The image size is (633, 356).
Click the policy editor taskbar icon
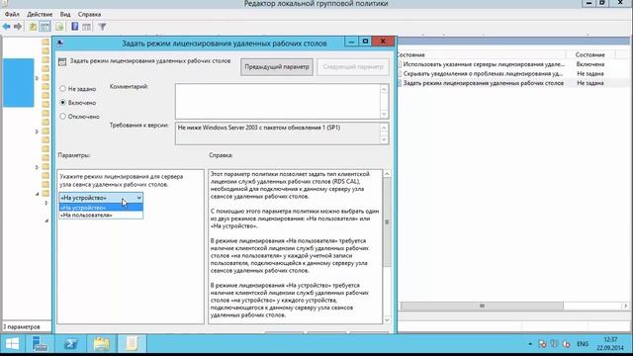[132, 344]
